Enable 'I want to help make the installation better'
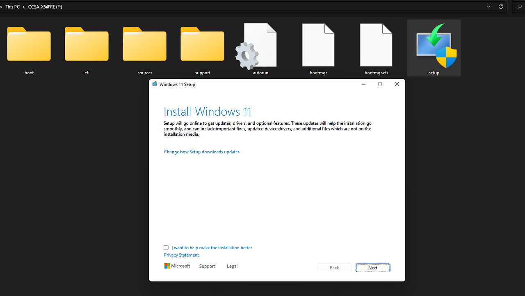This screenshot has width=525, height=296. click(x=166, y=248)
